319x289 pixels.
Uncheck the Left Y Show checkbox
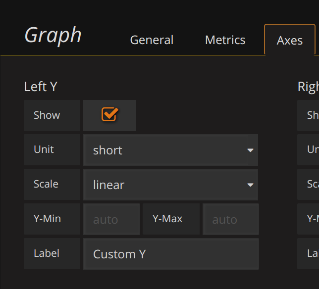tap(109, 114)
